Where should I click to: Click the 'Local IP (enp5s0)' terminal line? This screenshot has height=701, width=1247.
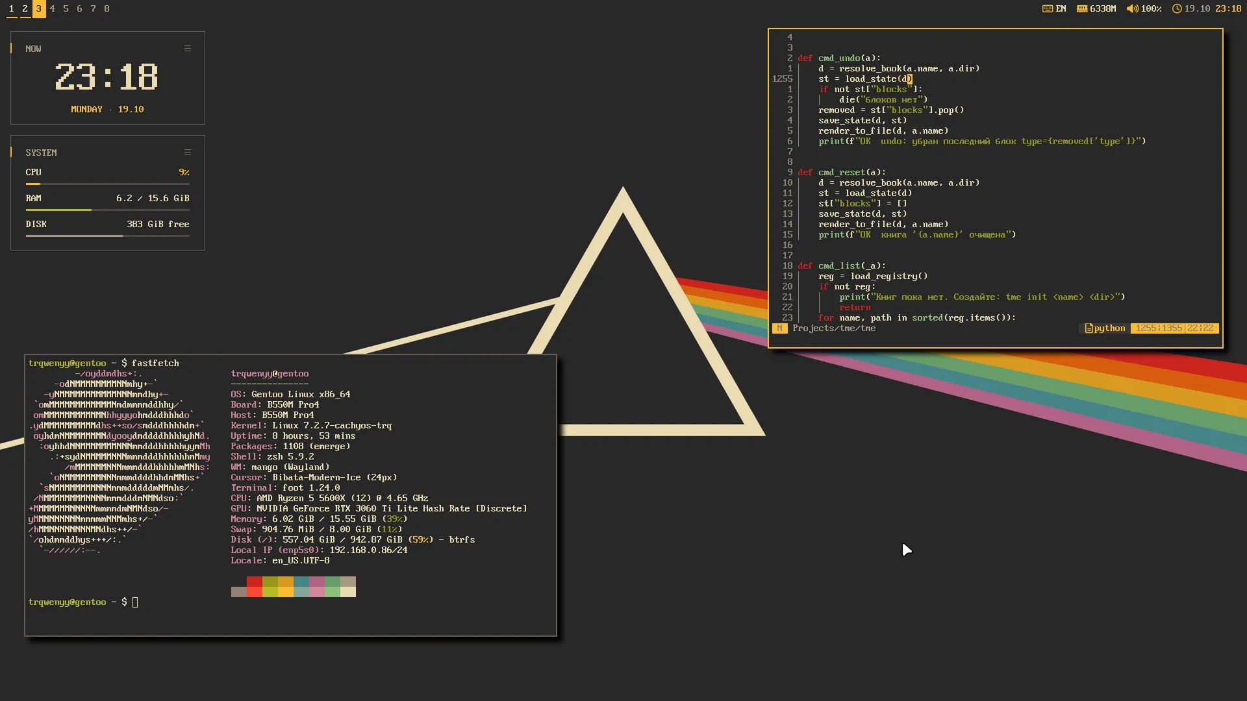coord(319,550)
